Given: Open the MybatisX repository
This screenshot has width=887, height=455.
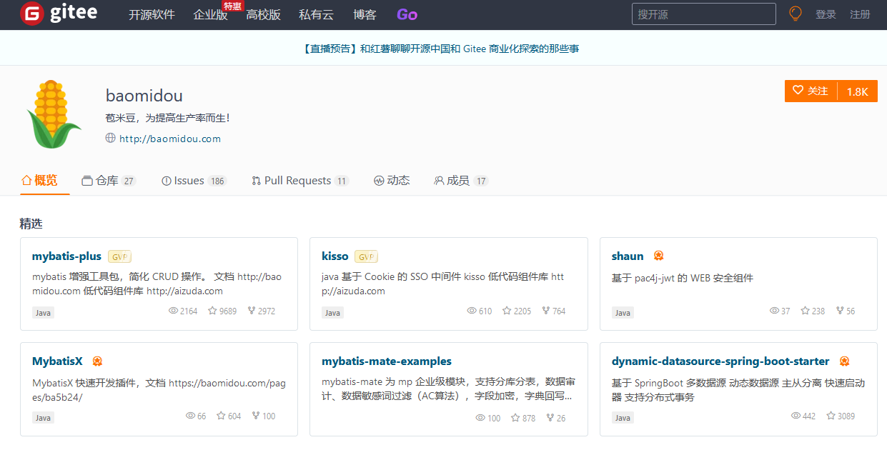Looking at the screenshot, I should point(58,361).
